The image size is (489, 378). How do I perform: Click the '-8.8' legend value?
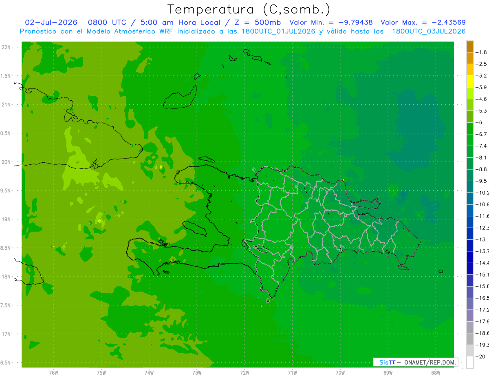click(x=482, y=169)
